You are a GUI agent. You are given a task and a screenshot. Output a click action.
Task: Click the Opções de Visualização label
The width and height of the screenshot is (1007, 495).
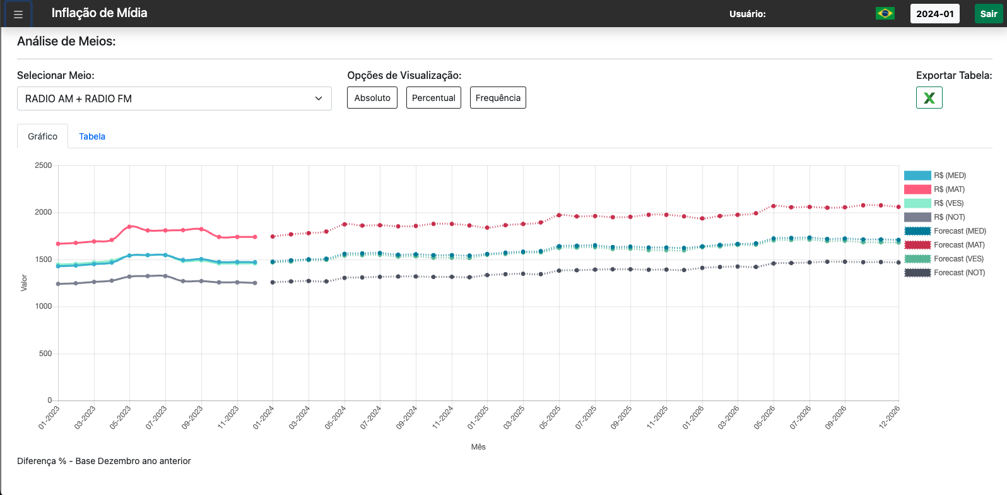404,75
